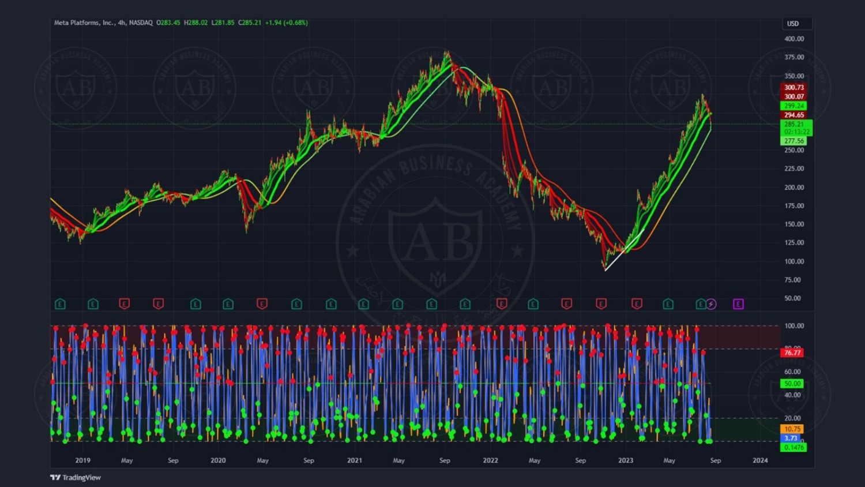This screenshot has width=865, height=487.
Task: Click 175.00 on the price scale
Action: [794, 205]
